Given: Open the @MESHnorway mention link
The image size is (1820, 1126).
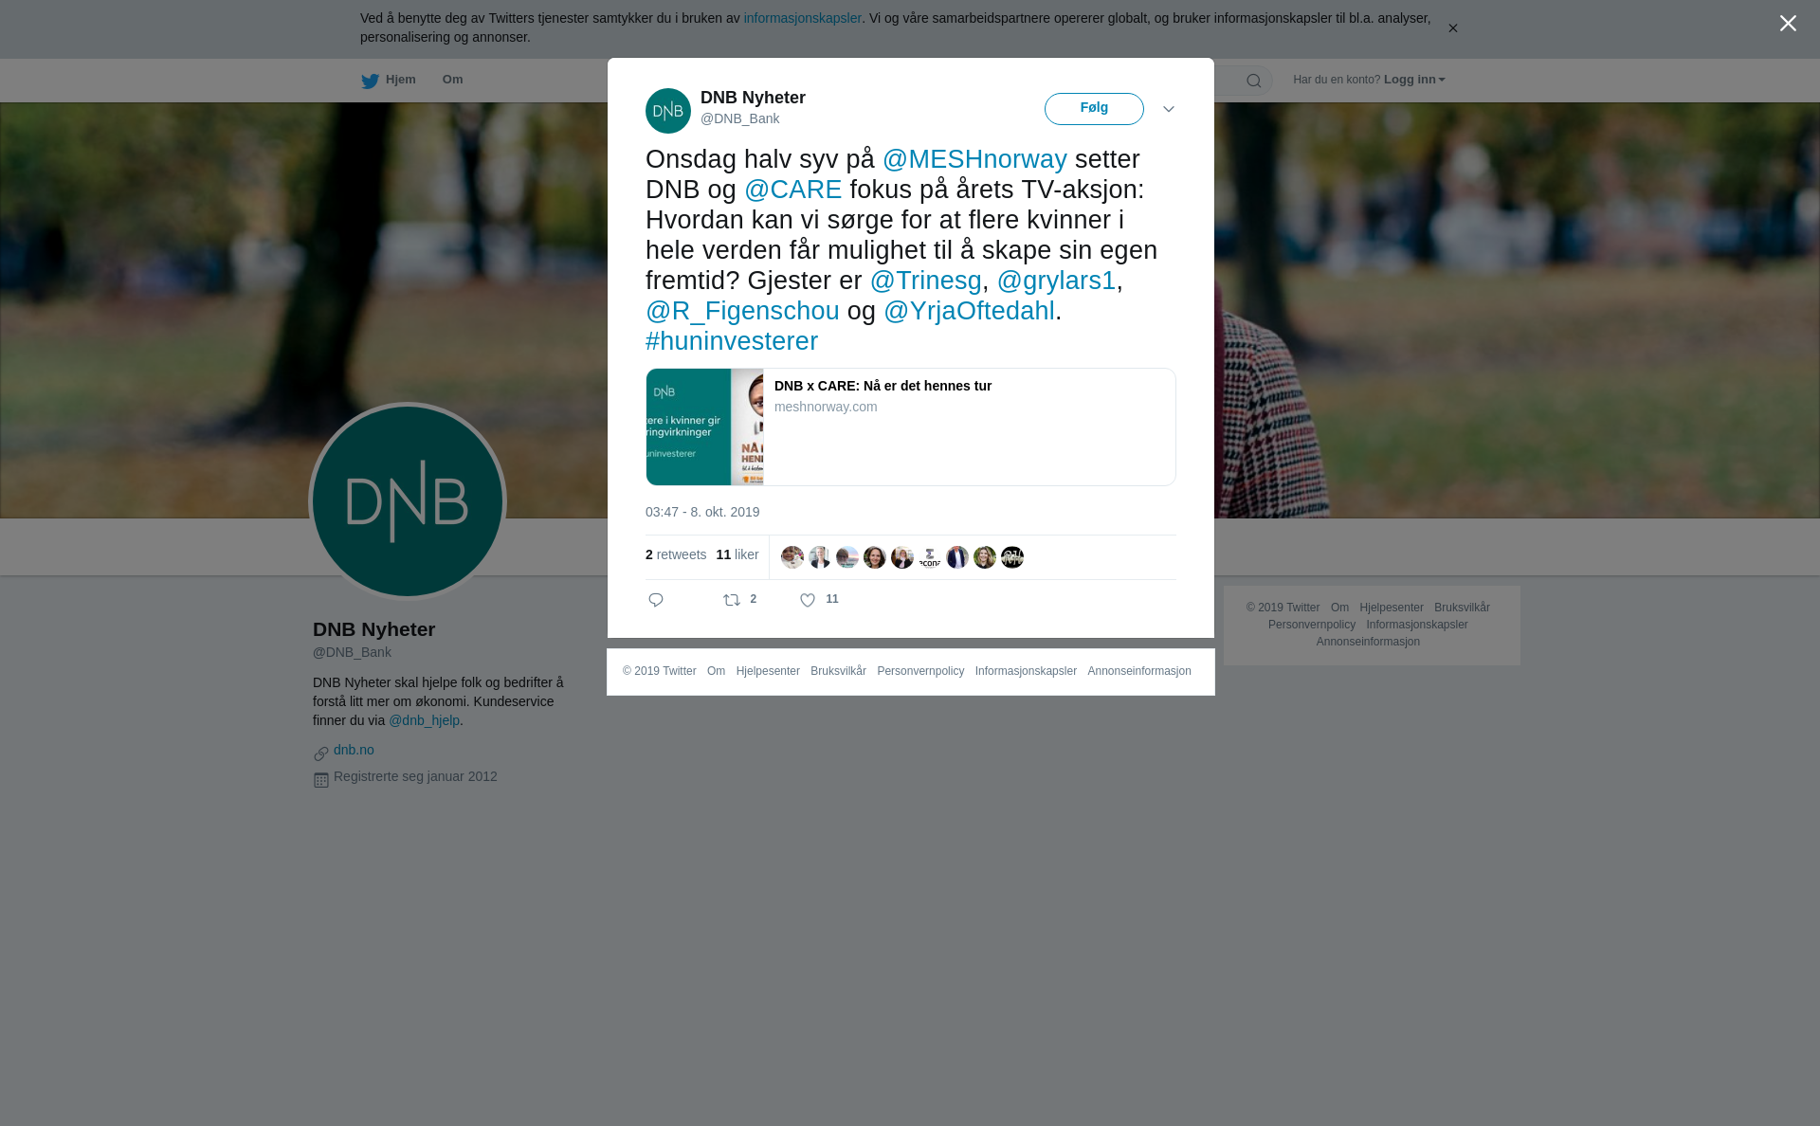Looking at the screenshot, I should (974, 159).
